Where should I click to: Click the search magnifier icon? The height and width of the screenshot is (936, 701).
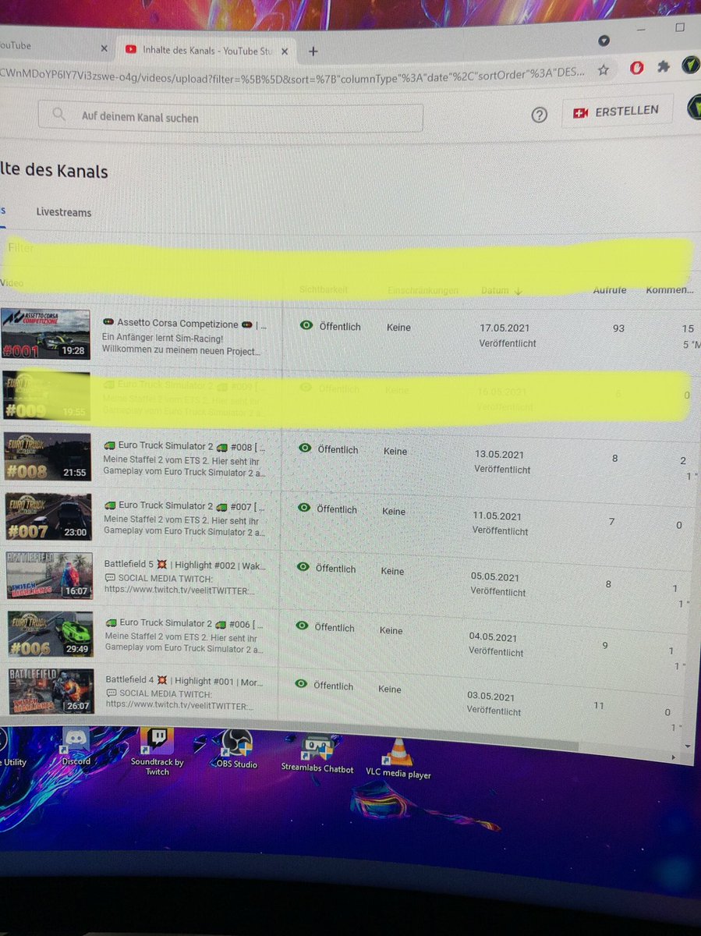coord(58,115)
